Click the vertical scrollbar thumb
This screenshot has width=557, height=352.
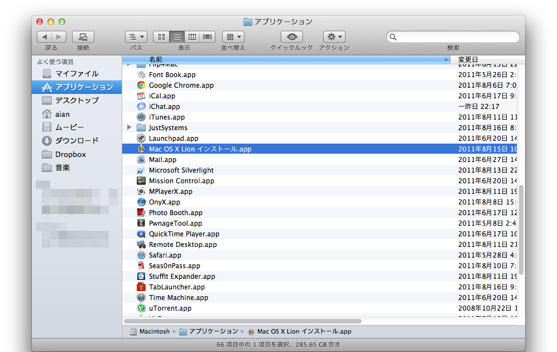(521, 230)
